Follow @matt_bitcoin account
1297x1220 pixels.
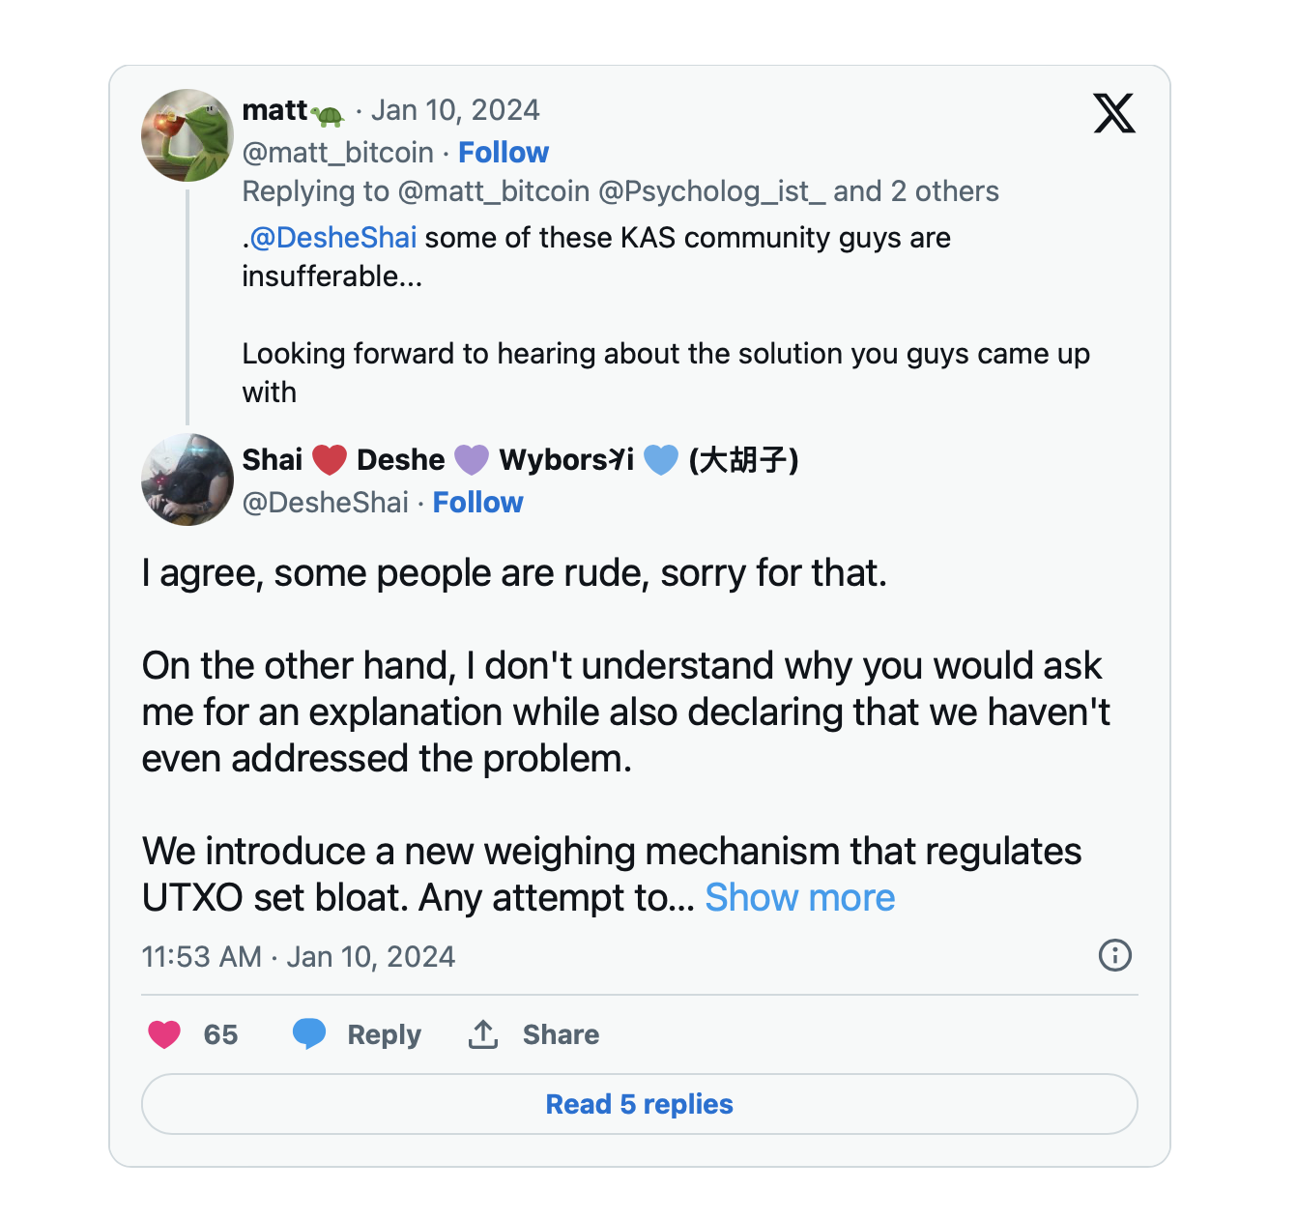(x=503, y=153)
